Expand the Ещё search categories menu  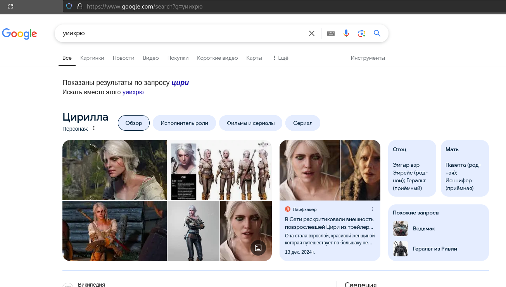280,58
